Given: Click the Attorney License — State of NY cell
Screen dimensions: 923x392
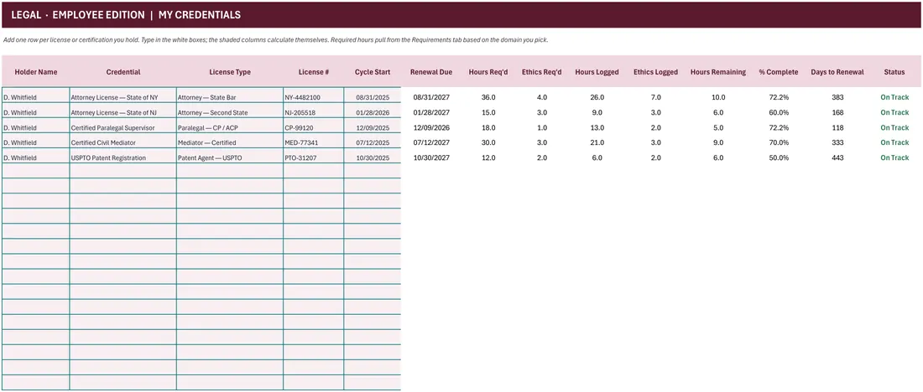Looking at the screenshot, I should (x=123, y=97).
